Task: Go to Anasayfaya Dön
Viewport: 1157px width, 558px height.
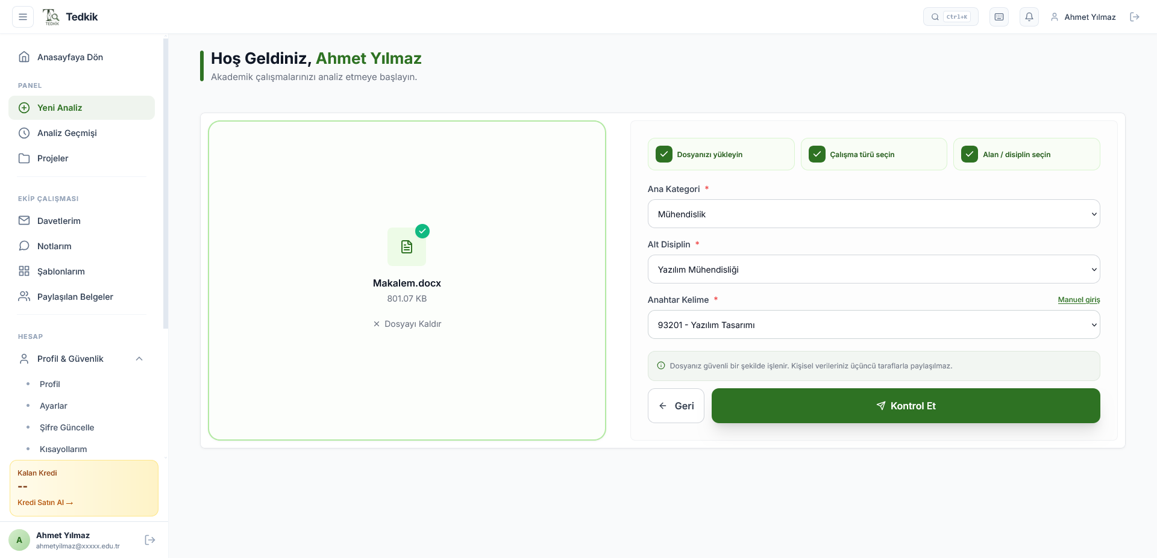Action: click(x=81, y=57)
